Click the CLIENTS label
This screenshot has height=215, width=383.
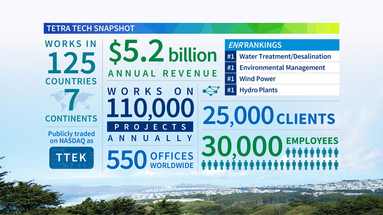[x=306, y=119]
